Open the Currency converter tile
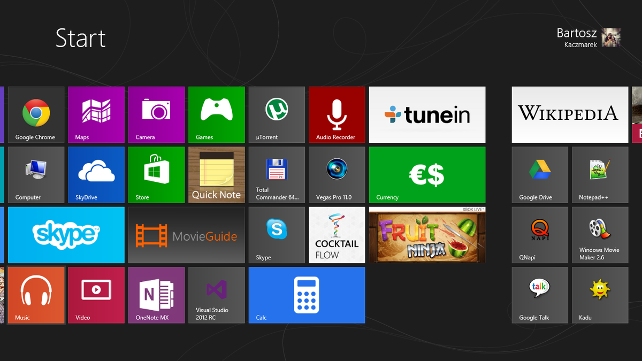Image resolution: width=642 pixels, height=361 pixels. pos(426,175)
